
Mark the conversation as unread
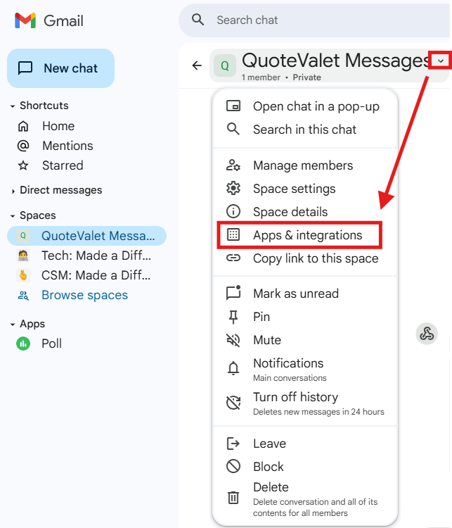pos(295,294)
